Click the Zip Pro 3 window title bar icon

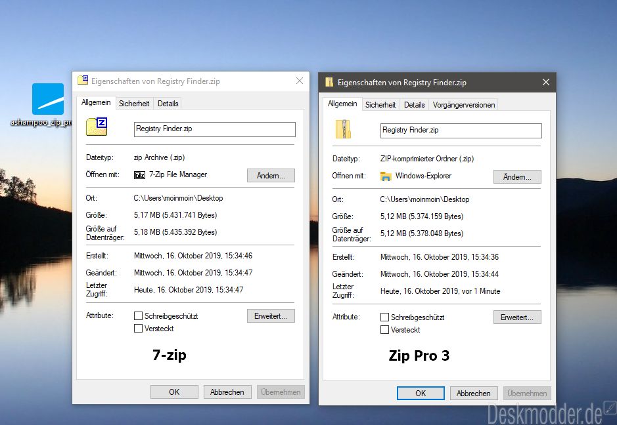pos(329,82)
